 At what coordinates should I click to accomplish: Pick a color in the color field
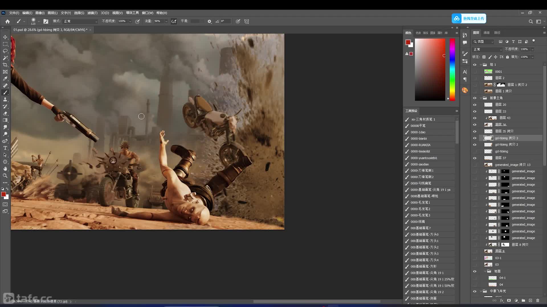tap(430, 70)
